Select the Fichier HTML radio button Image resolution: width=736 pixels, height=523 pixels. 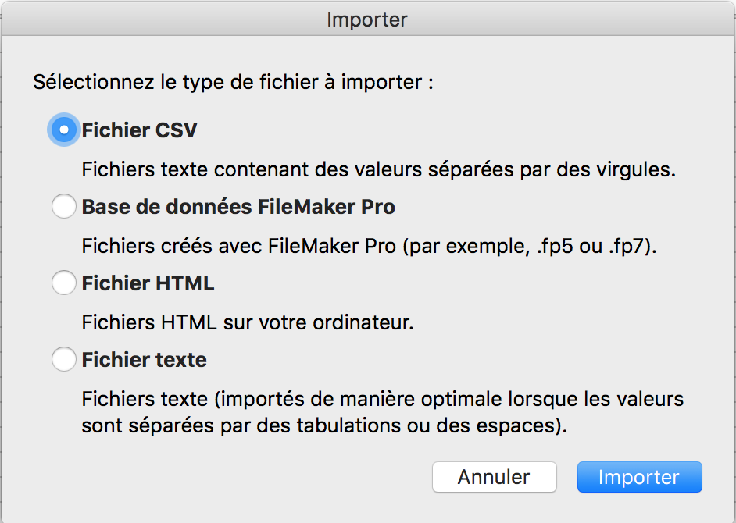[x=64, y=283]
